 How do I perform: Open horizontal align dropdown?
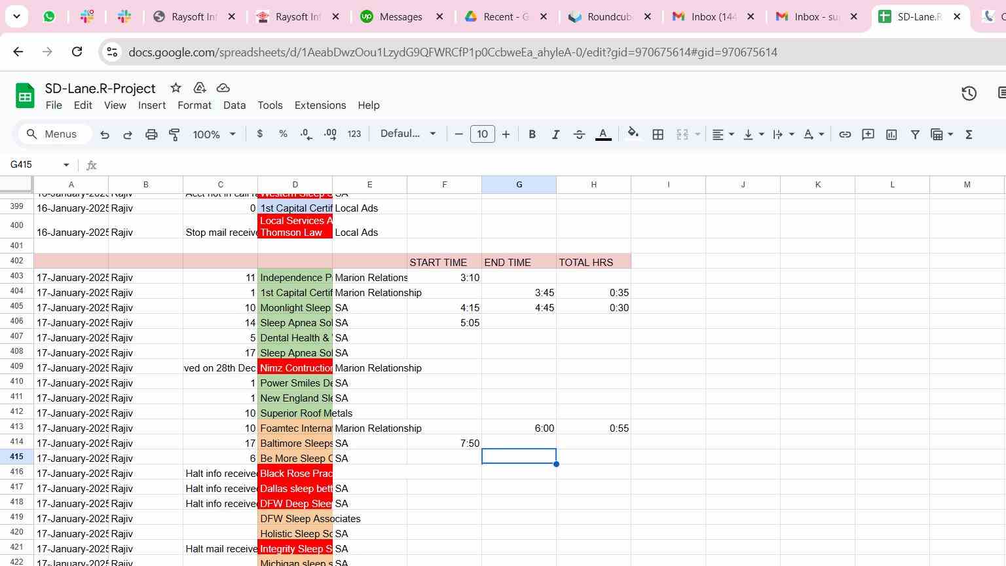(x=723, y=134)
